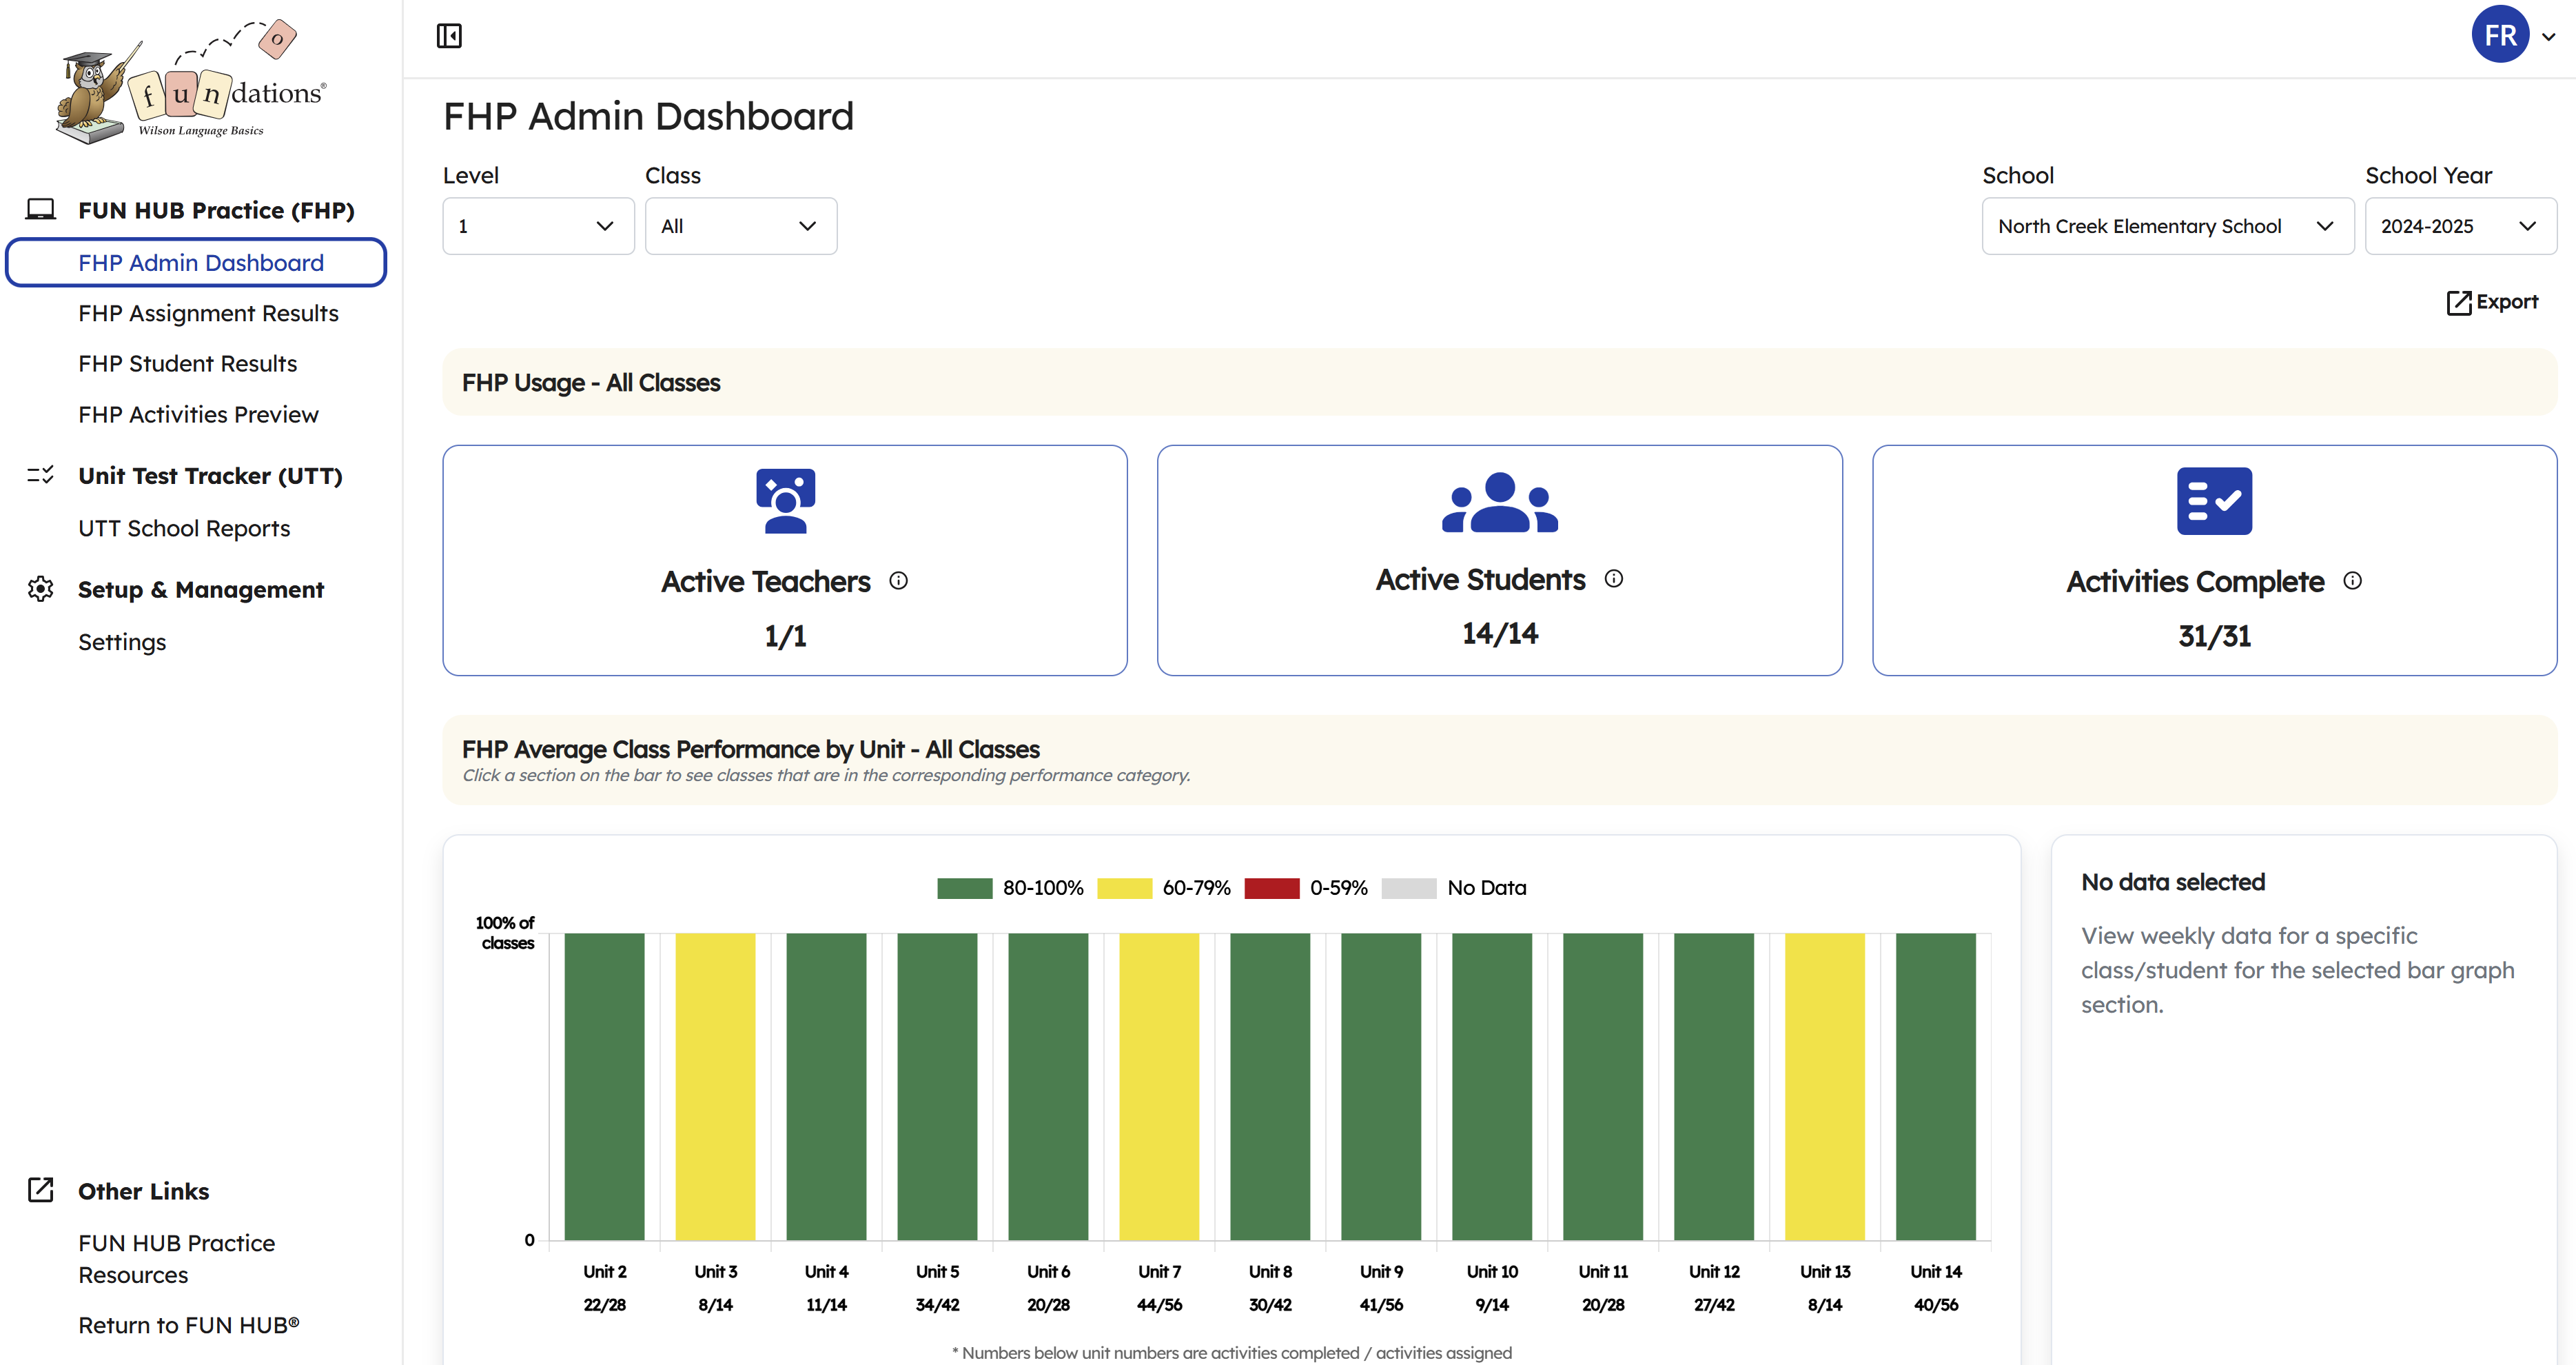Toggle the 60-79% yellow legend swatch
The width and height of the screenshot is (2576, 1365).
(x=1124, y=888)
